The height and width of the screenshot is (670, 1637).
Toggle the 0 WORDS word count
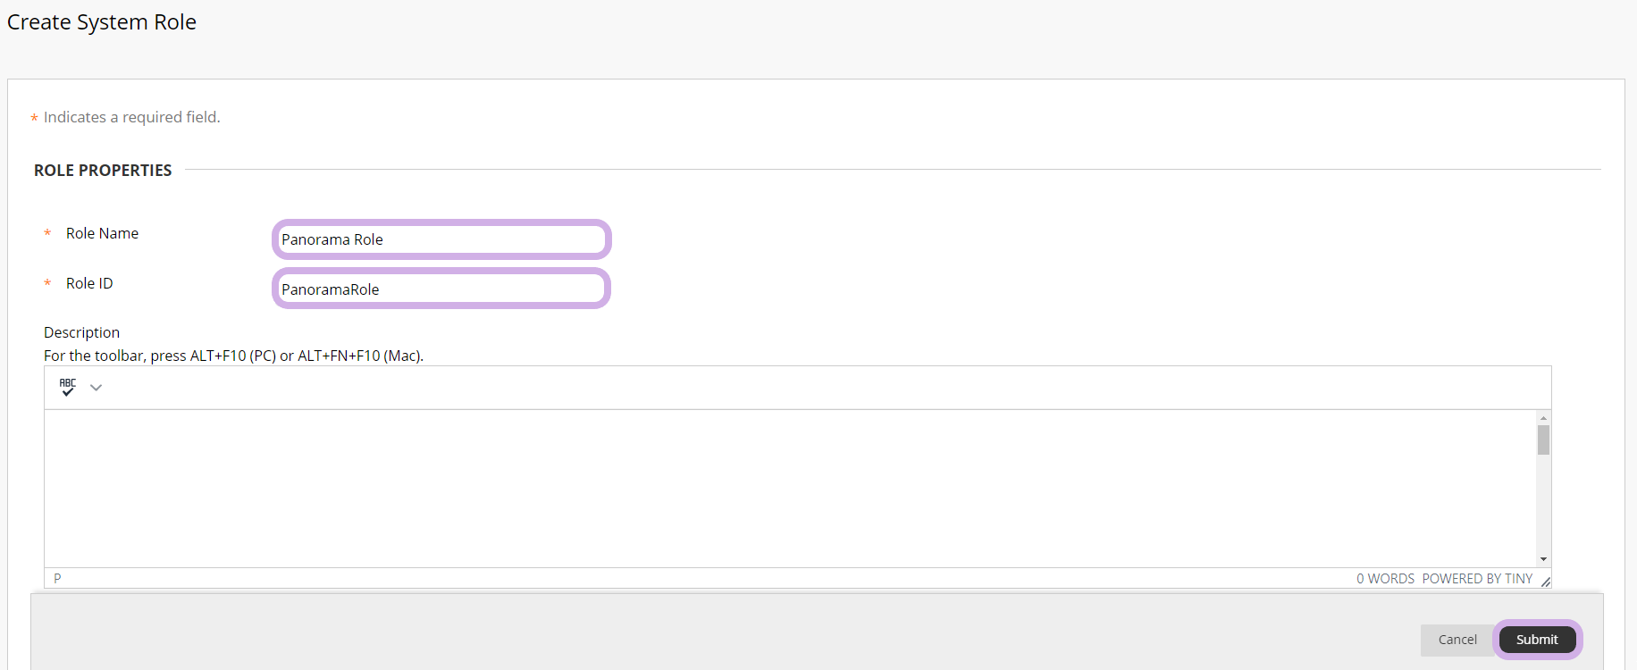coord(1385,579)
